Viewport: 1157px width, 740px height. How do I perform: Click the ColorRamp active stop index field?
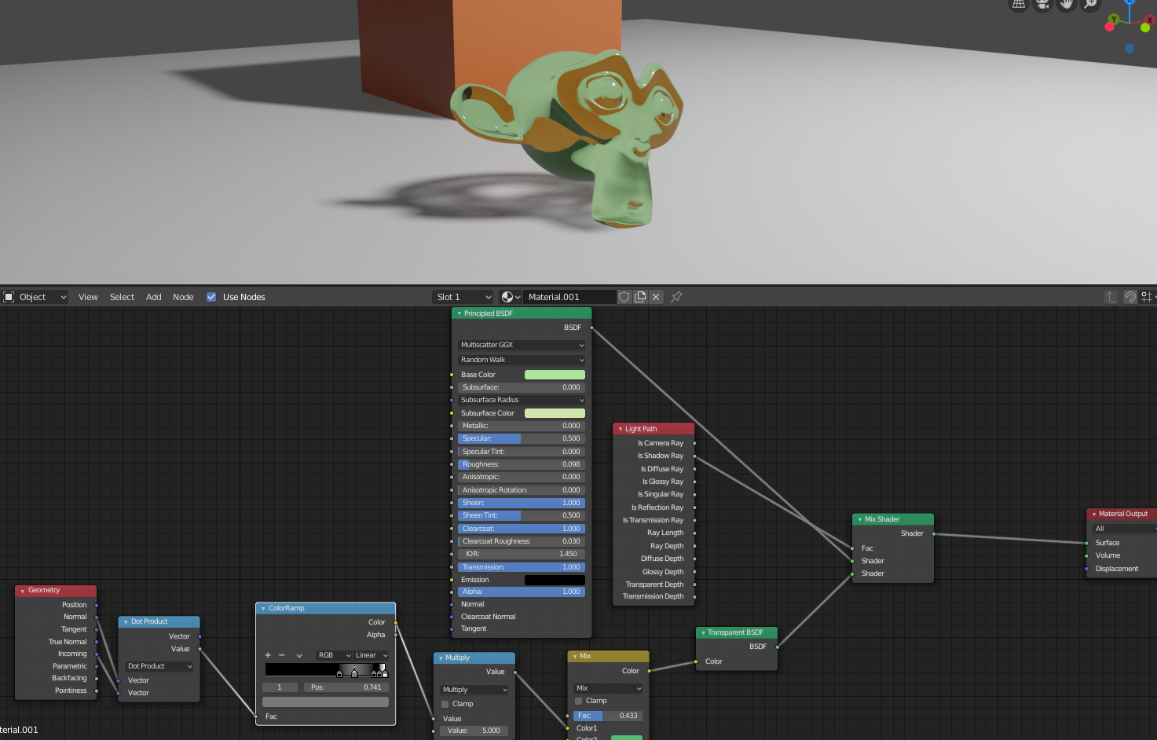pos(280,687)
